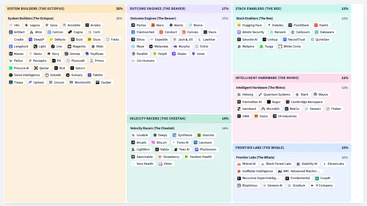Click the Tsuga green tree icon
The height and width of the screenshot is (206, 367).
pos(261,46)
